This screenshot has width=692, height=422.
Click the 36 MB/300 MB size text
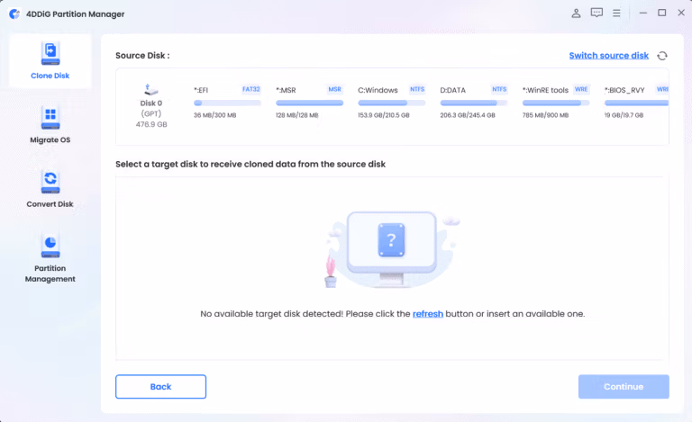pyautogui.click(x=215, y=115)
